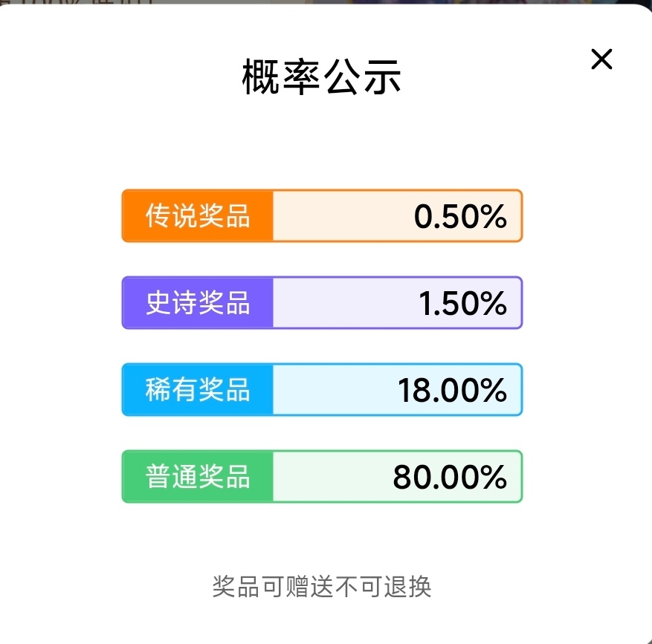
Task: Click the light purple epic prize bar
Action: coord(397,302)
